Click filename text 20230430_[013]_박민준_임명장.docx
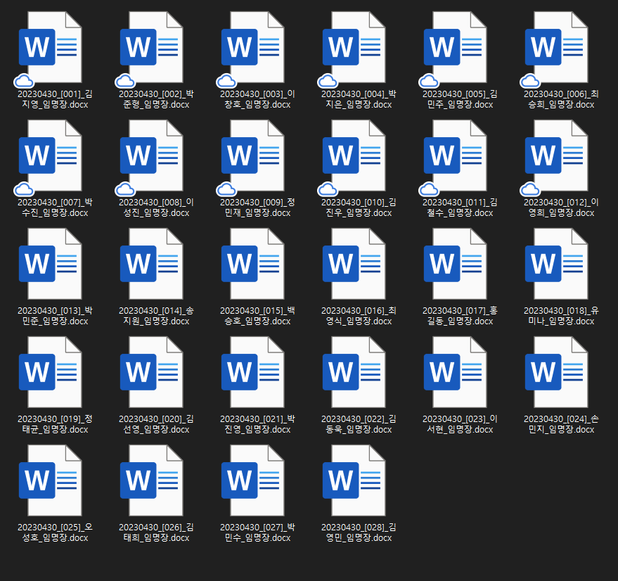This screenshot has height=581, width=618. [55, 316]
